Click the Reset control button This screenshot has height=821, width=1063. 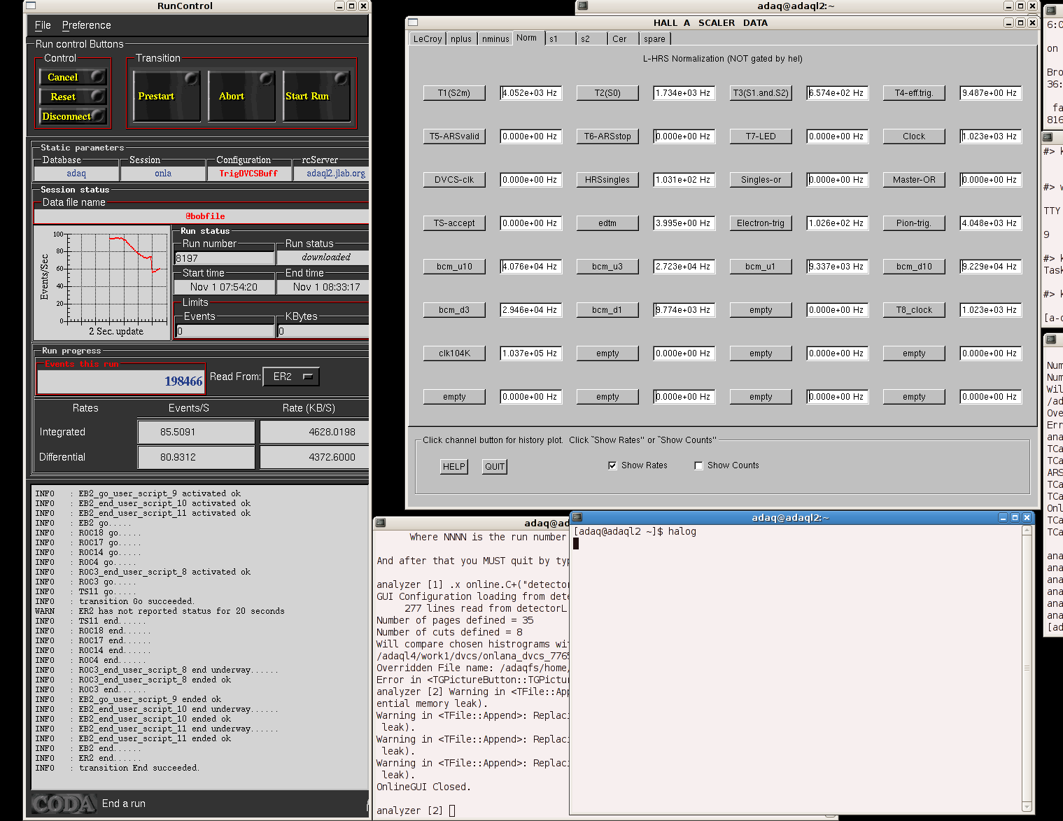coord(73,97)
